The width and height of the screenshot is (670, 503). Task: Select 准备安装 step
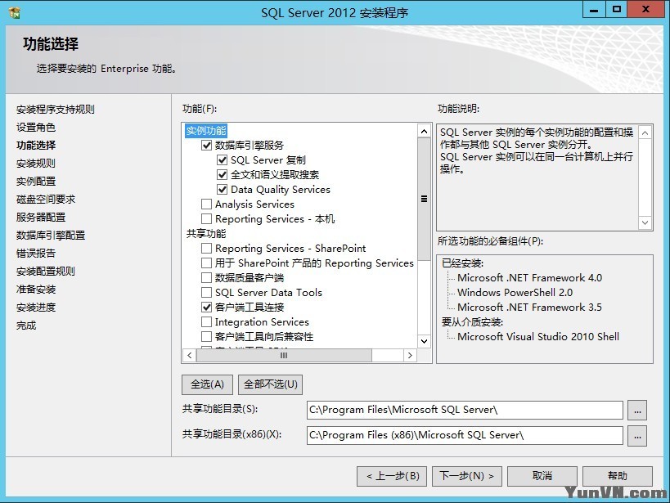(36, 290)
